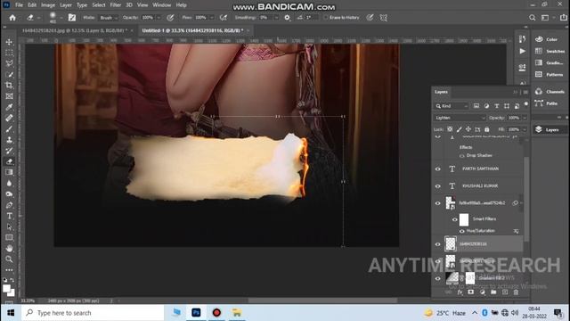
Task: Select the Gradient tool
Action: click(x=9, y=172)
